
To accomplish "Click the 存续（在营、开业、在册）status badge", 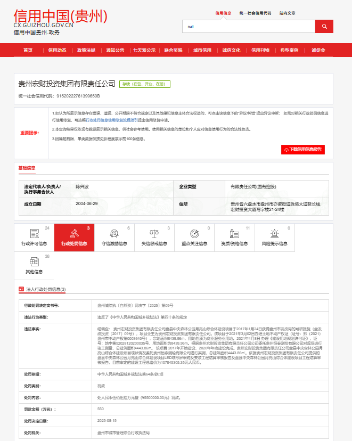I will click(145, 84).
